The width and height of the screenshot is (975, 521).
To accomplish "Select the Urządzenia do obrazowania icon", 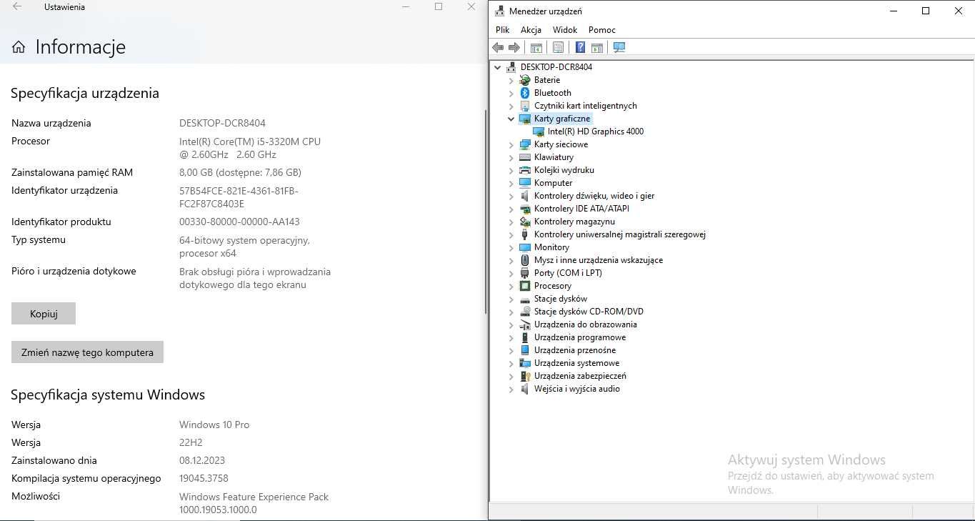I will click(525, 324).
